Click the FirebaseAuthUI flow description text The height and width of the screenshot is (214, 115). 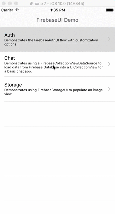pos(51,42)
